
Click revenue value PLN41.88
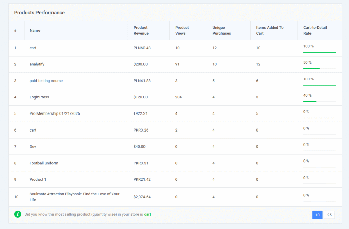pyautogui.click(x=142, y=81)
